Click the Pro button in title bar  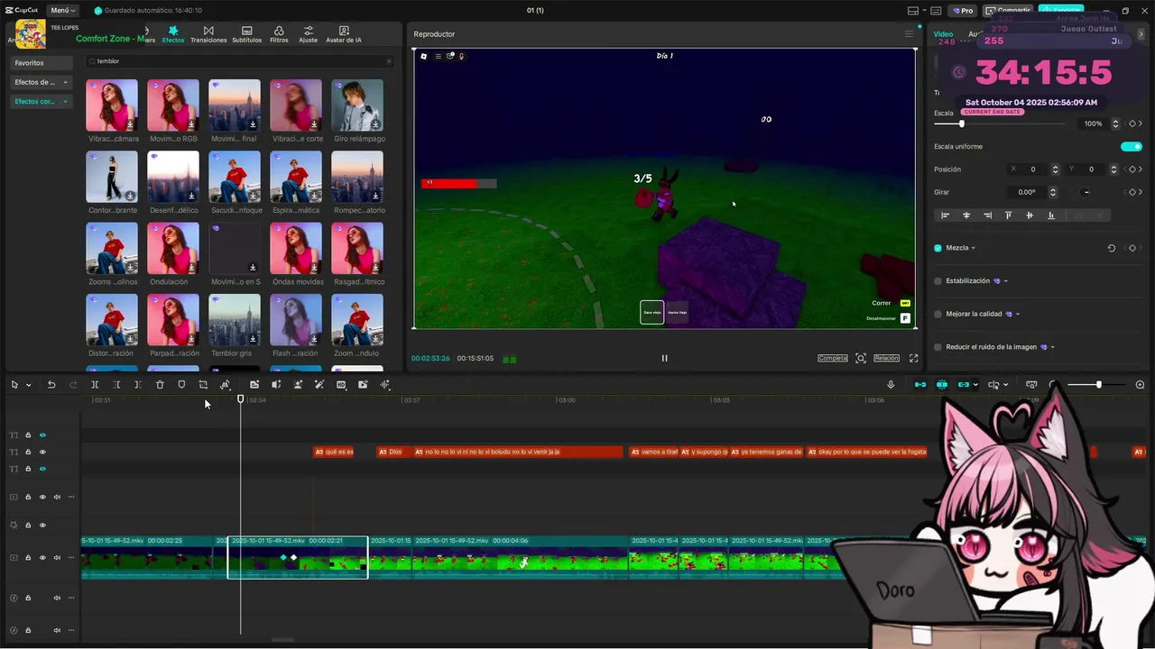(x=962, y=11)
